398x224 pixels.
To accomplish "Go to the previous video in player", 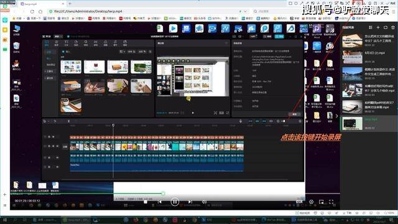I will coord(159,202).
